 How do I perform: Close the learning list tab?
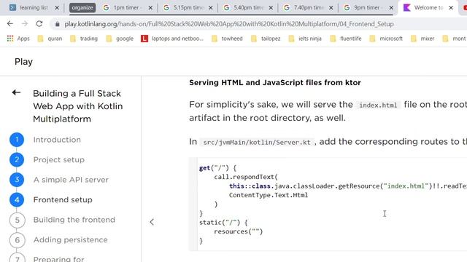click(x=57, y=8)
